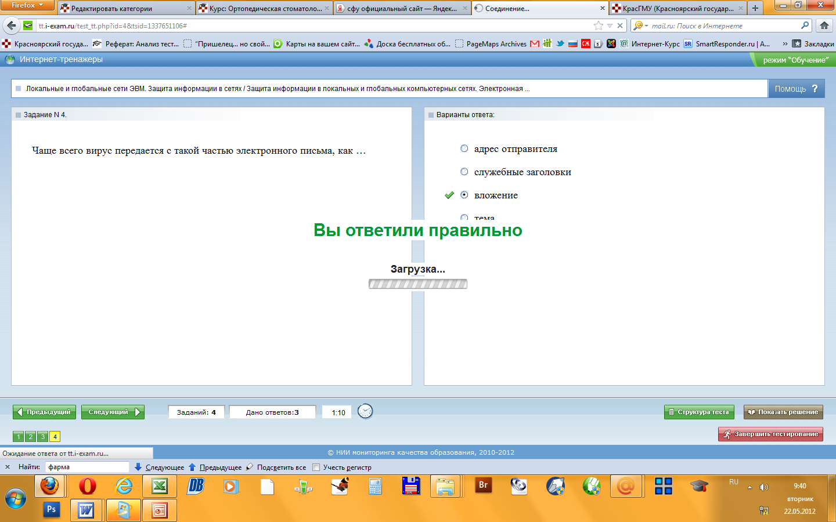The image size is (836, 522).
Task: Open 'Структура теста' button
Action: click(x=699, y=412)
